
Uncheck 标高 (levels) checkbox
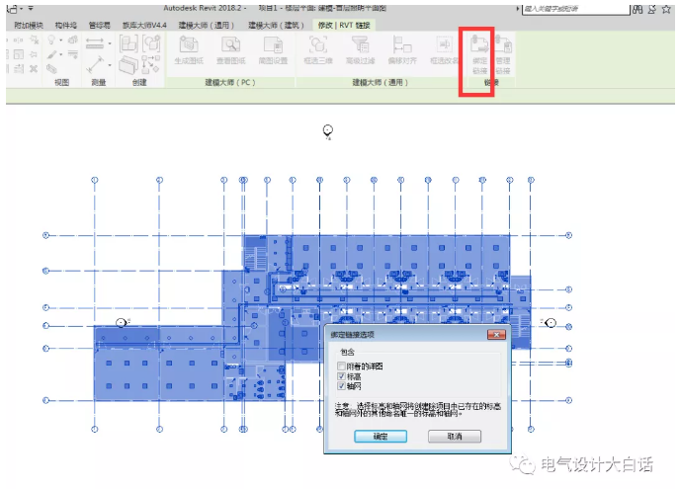coord(341,376)
